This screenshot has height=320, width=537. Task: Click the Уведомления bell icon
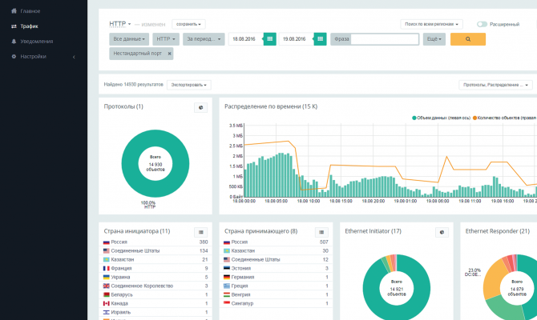[14, 42]
